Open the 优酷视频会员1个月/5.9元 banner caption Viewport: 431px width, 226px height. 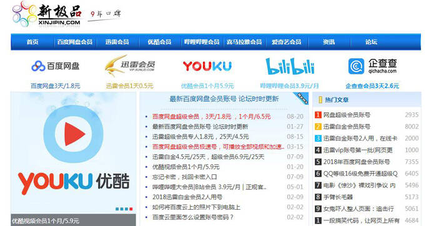(46, 221)
